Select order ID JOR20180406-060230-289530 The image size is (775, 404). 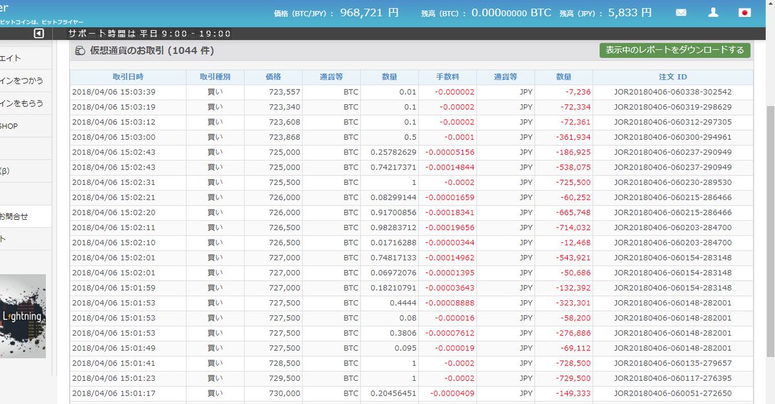click(673, 182)
